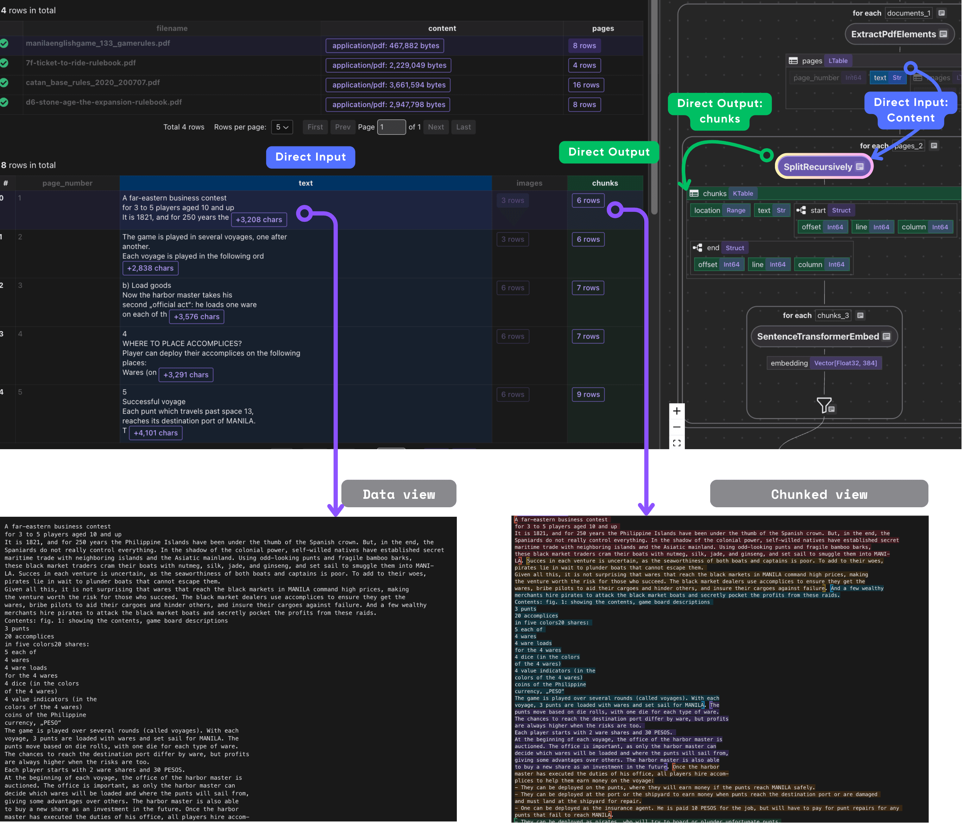This screenshot has width=977, height=823.
Task: Zoom out on the pipeline canvas
Action: point(677,427)
